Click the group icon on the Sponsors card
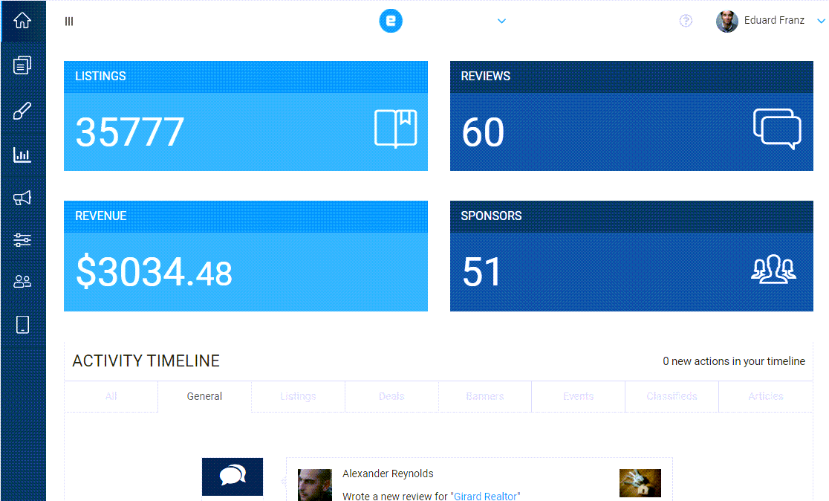 (775, 269)
